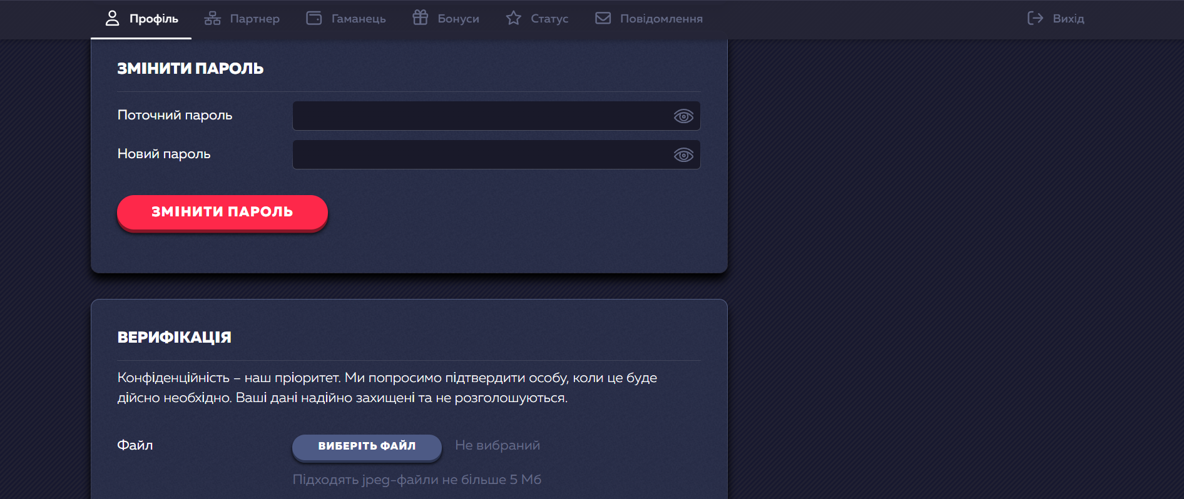Click the Статус star icon

513,18
